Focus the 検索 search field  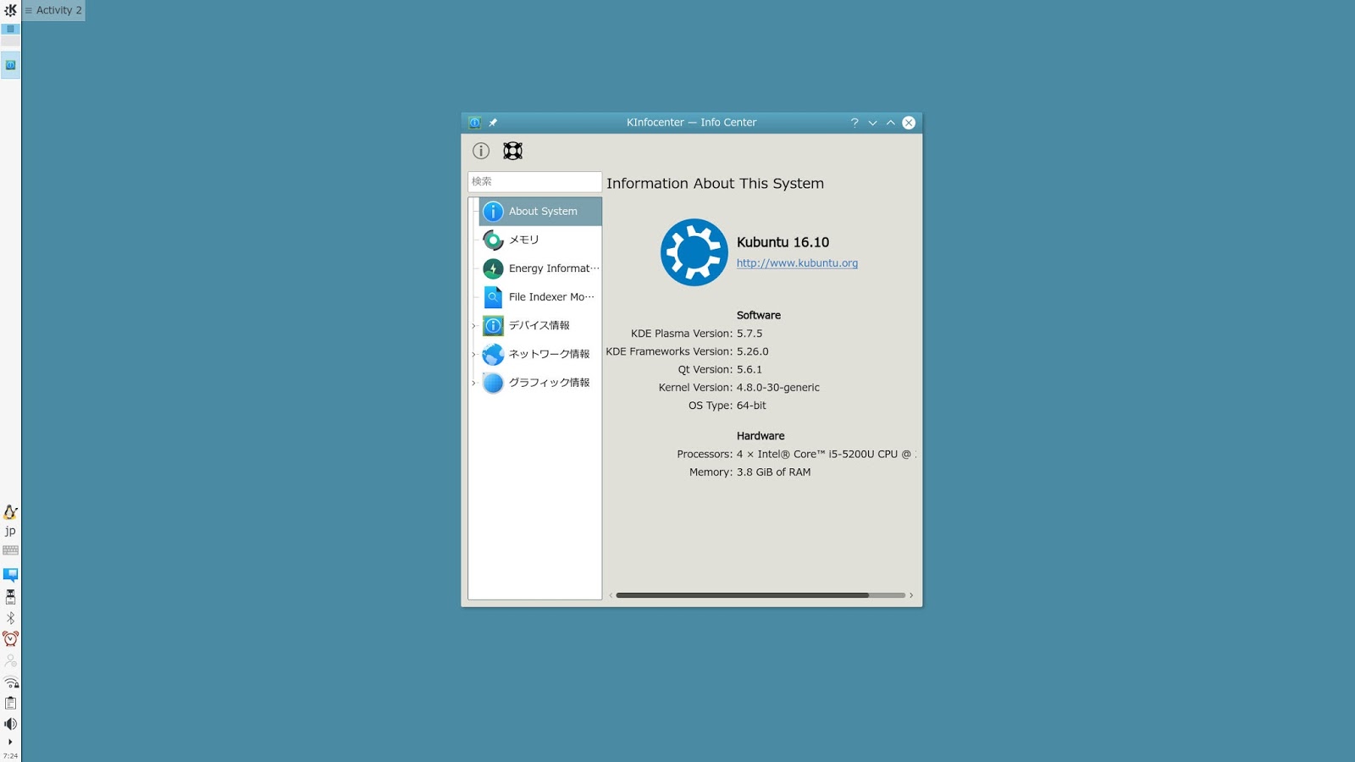point(534,181)
